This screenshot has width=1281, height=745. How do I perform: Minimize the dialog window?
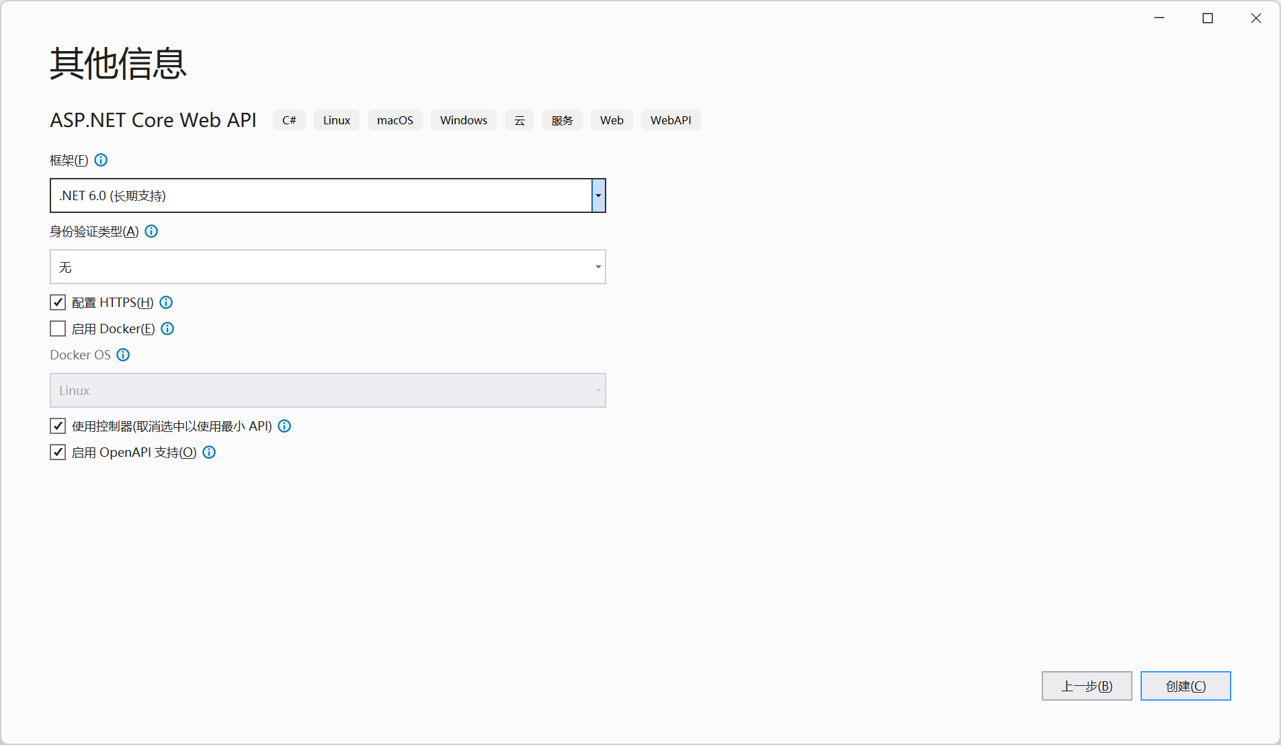1159,18
